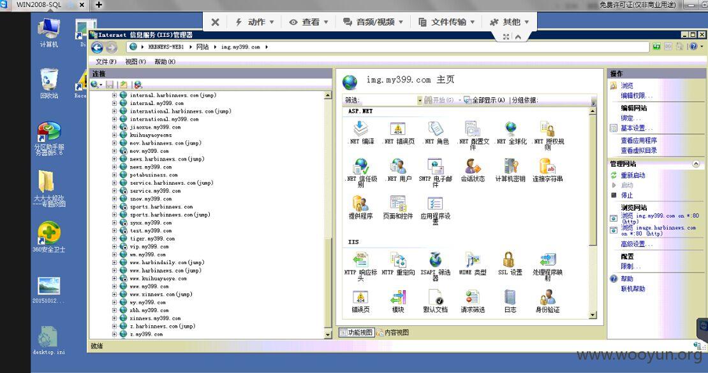Open the filter (筛选) dropdown arrow
The image size is (708, 373).
coord(420,100)
